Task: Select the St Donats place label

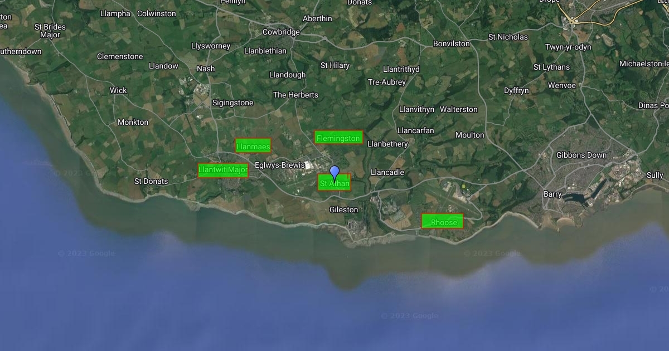Action: tap(151, 181)
